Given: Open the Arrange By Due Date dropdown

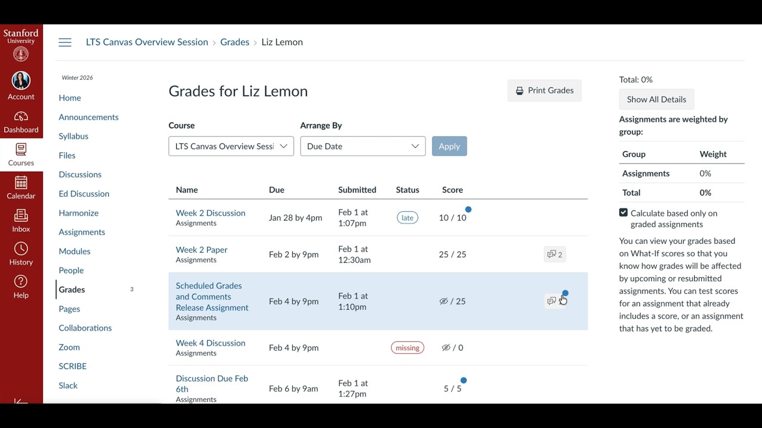Looking at the screenshot, I should (363, 146).
